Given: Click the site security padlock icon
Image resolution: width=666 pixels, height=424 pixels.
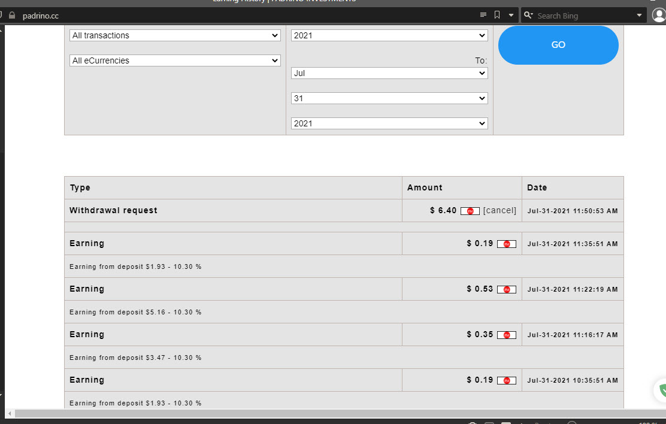Looking at the screenshot, I should click(x=12, y=16).
